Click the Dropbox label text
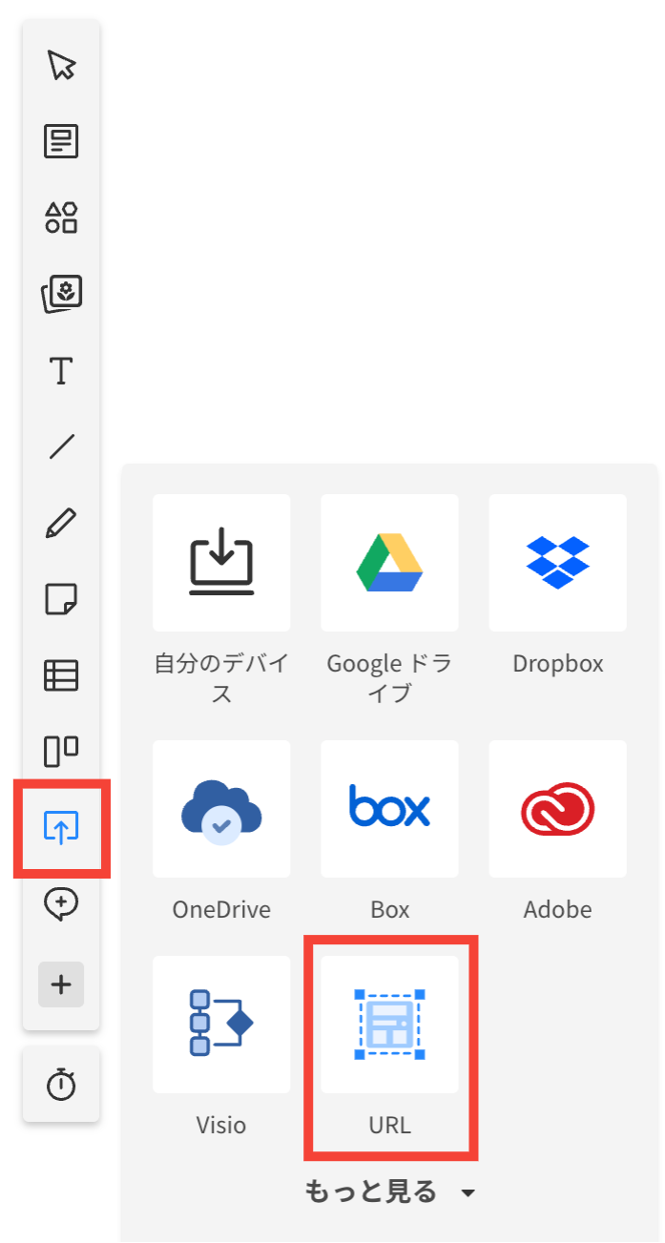Image resolution: width=665 pixels, height=1243 pixels. pos(558,664)
